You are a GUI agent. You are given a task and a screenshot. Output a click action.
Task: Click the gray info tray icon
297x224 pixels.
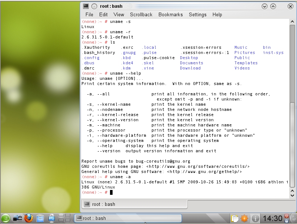[x=255, y=218]
